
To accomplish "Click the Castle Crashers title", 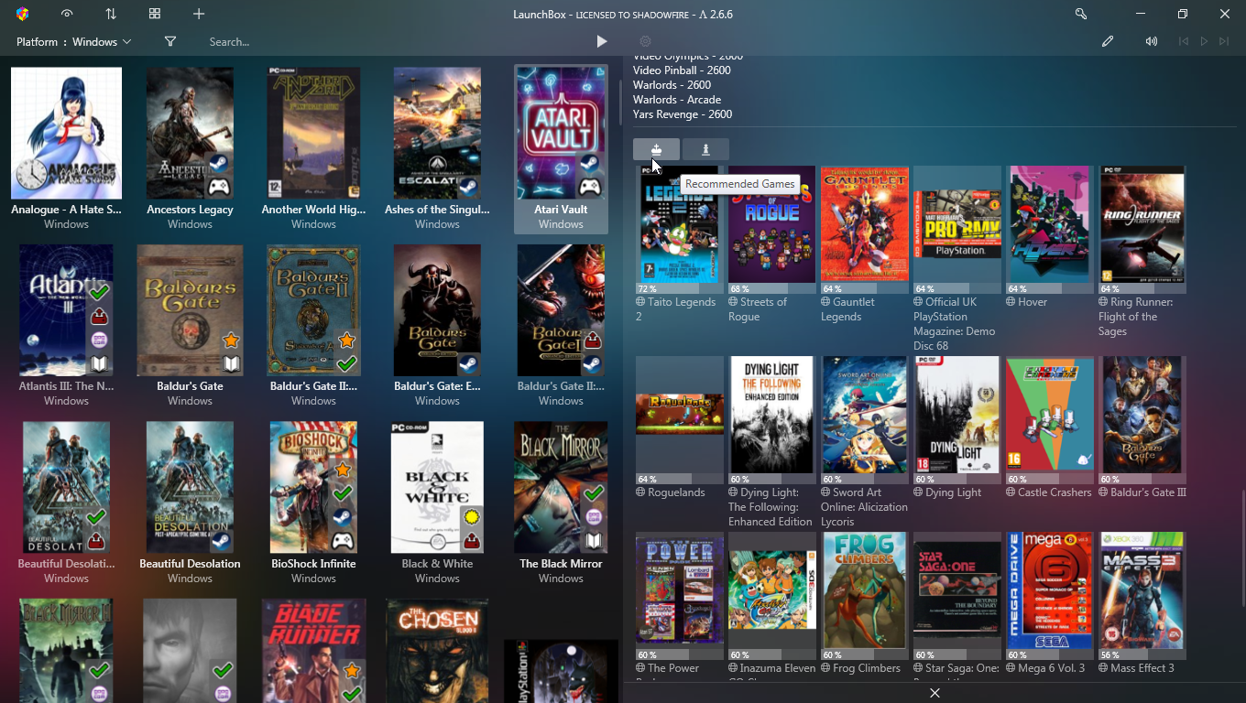I will click(1055, 492).
